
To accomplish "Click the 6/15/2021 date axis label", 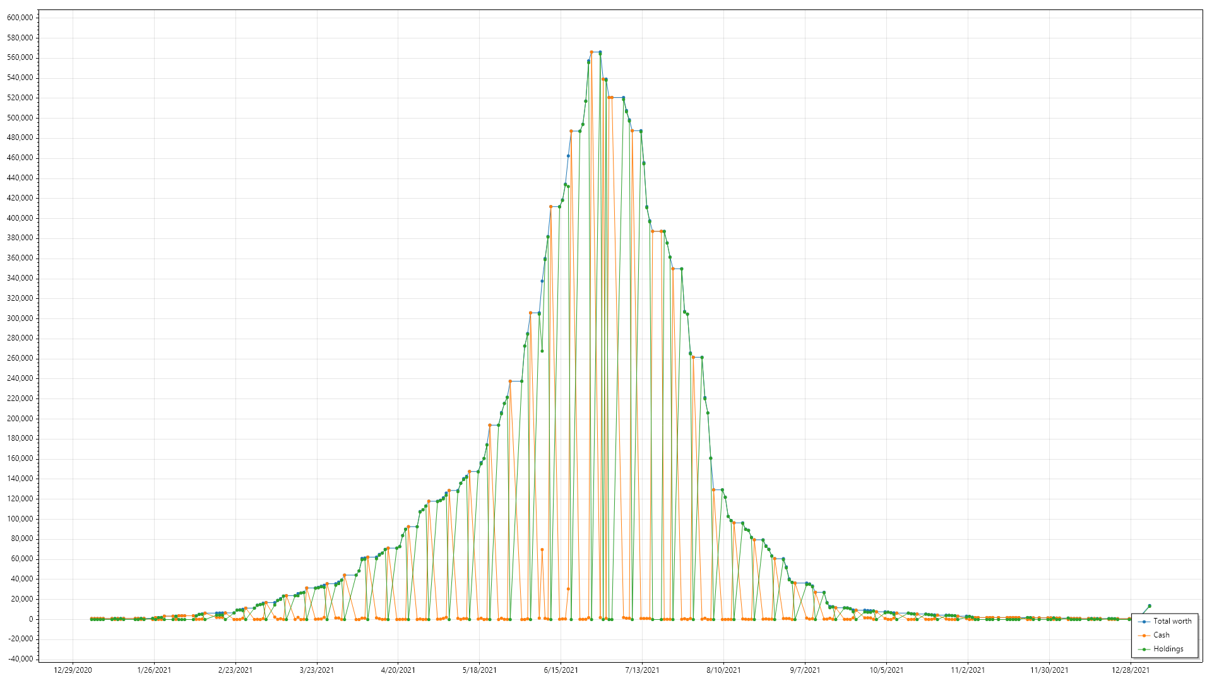I will click(x=561, y=670).
